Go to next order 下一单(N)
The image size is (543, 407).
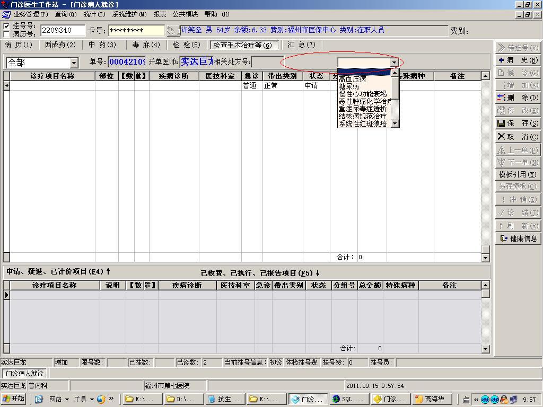pyautogui.click(x=518, y=162)
